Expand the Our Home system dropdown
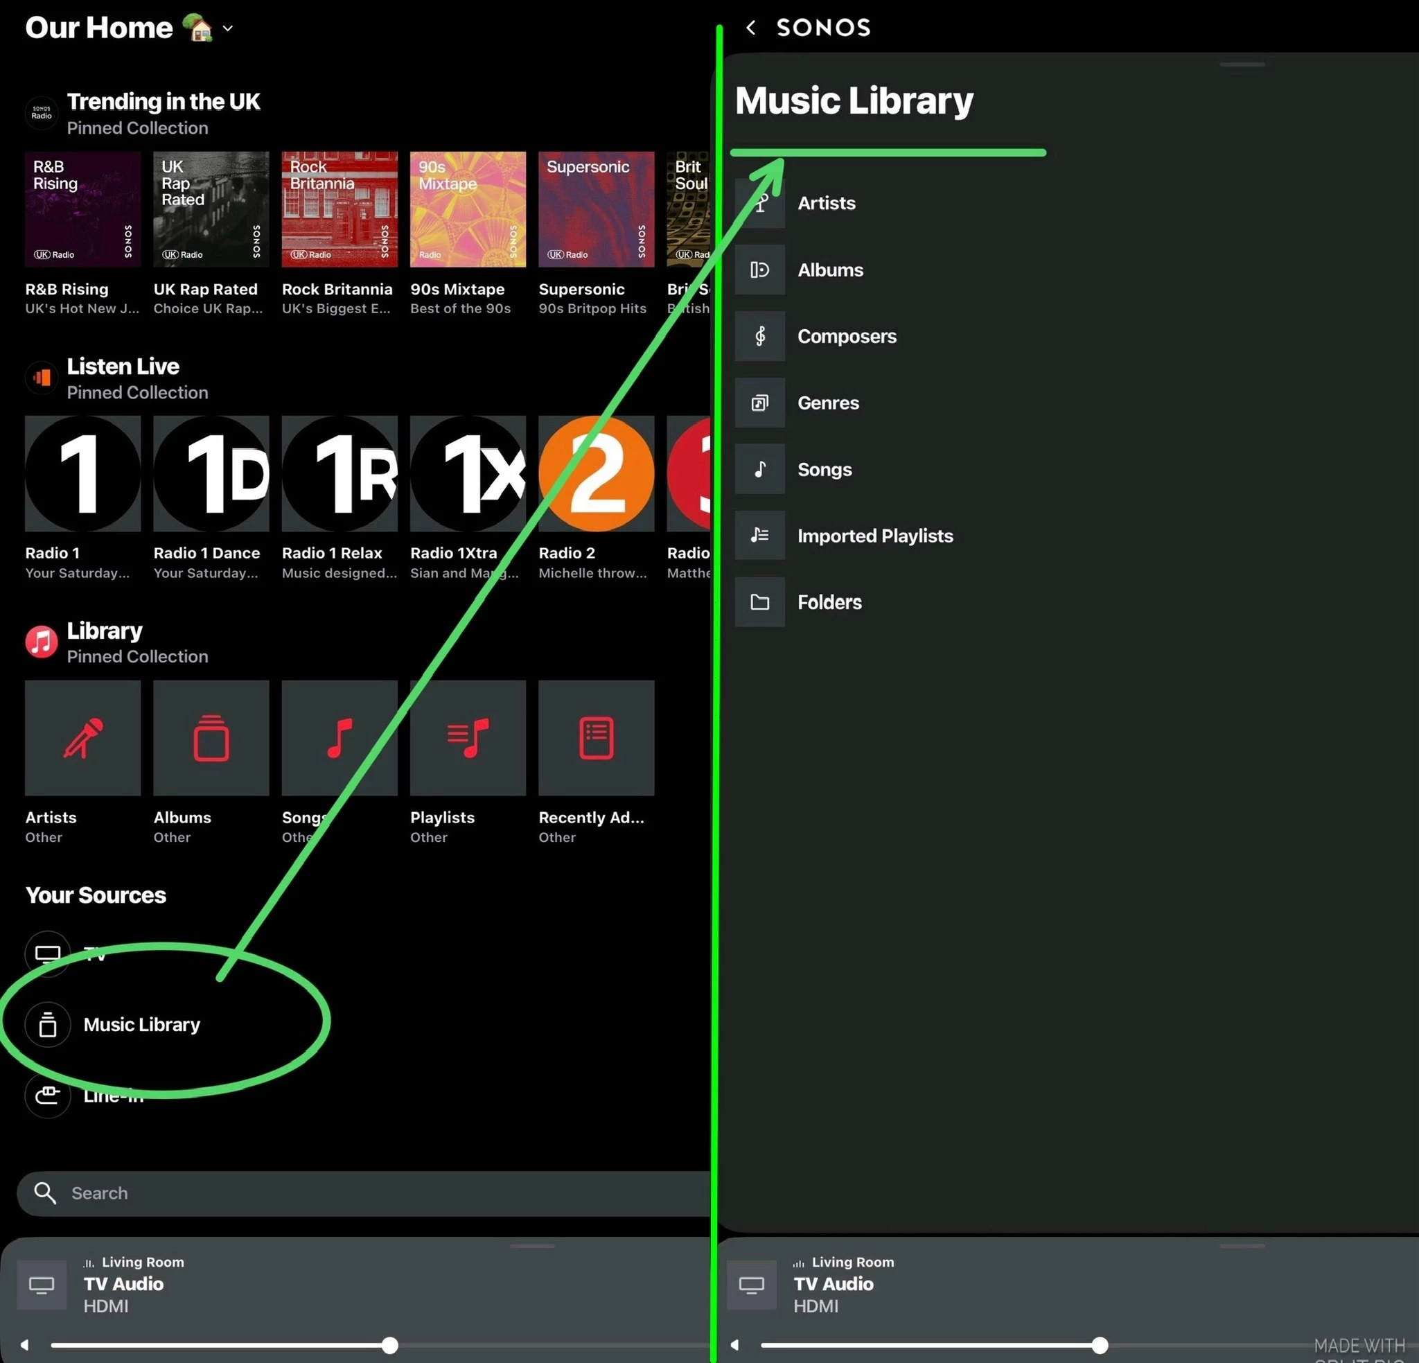The height and width of the screenshot is (1363, 1419). (228, 28)
